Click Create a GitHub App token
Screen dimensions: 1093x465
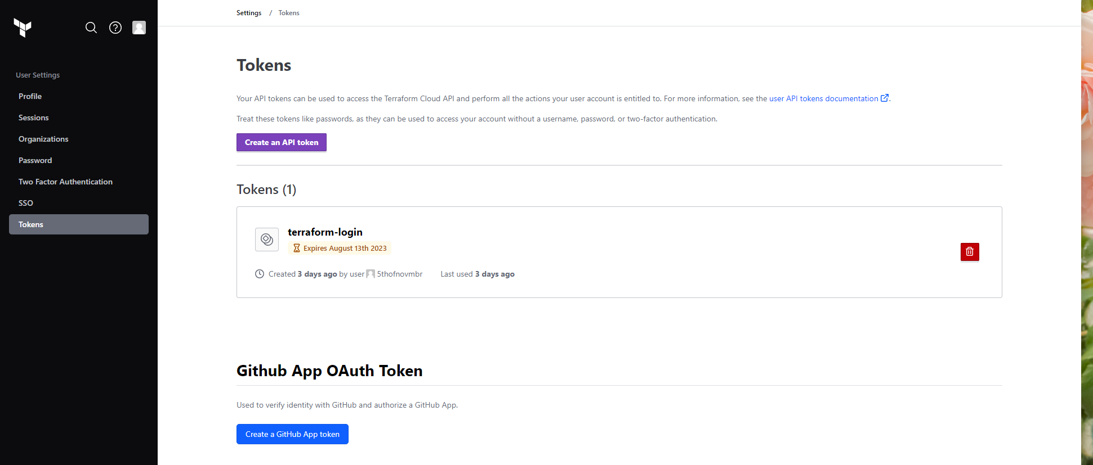click(x=292, y=434)
